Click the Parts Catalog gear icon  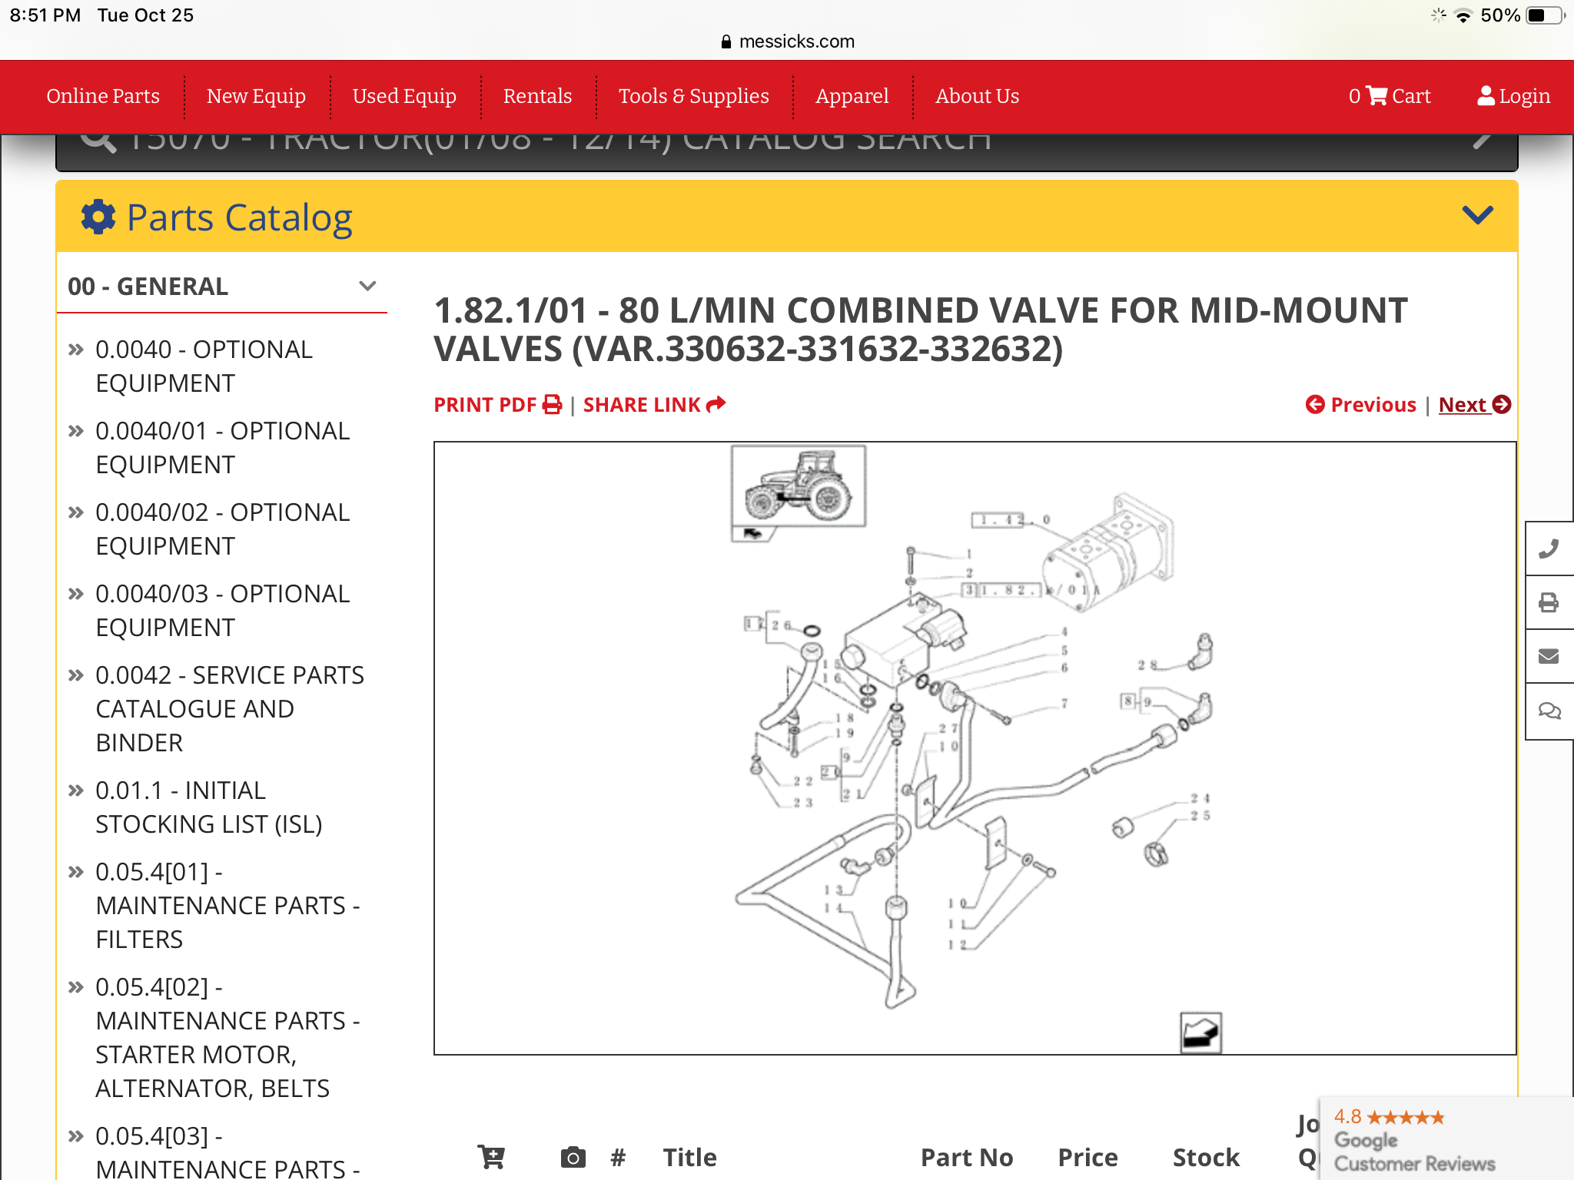[x=98, y=217]
